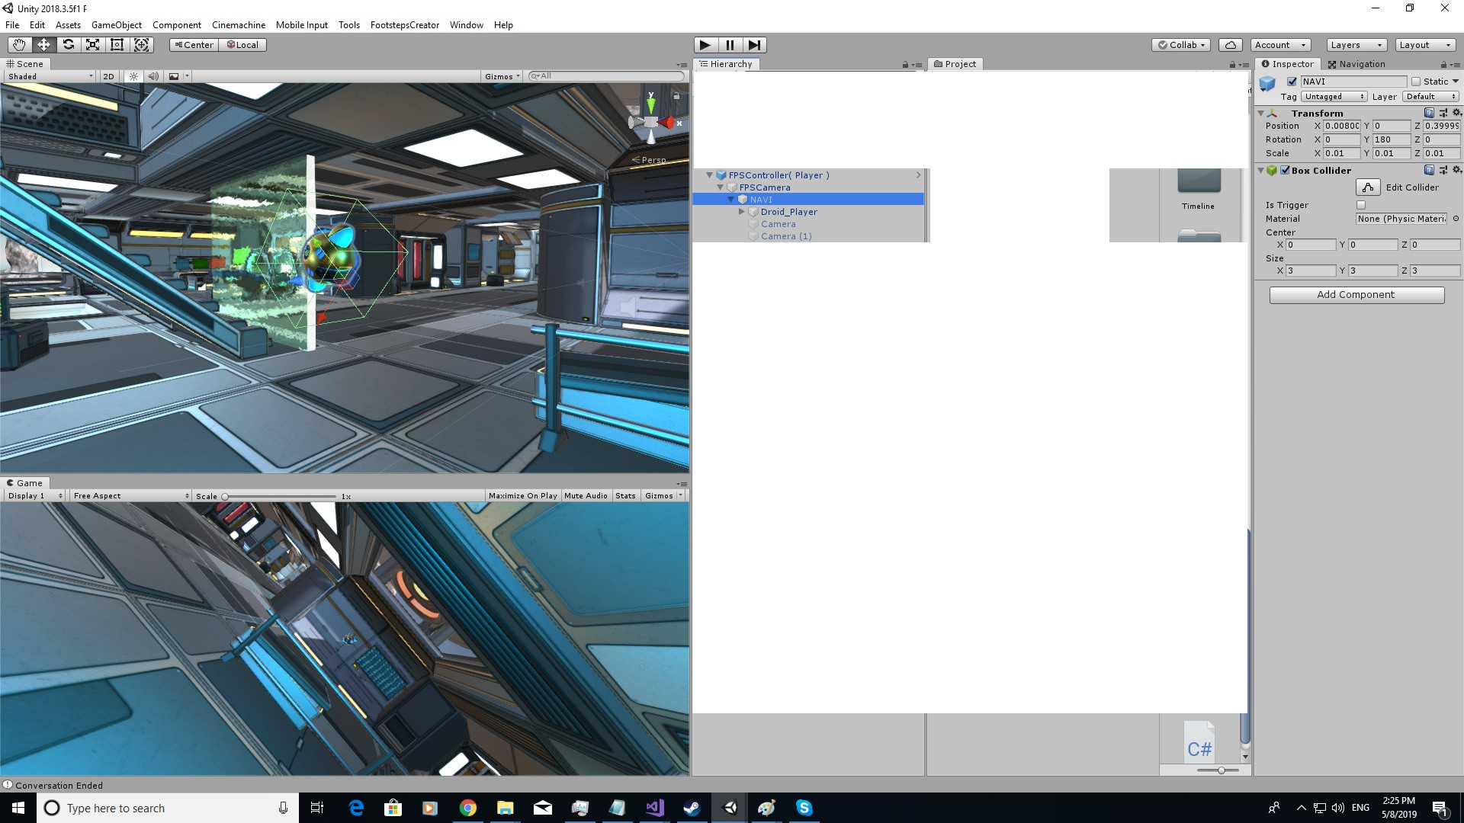The height and width of the screenshot is (823, 1464).
Task: Open the Tag dropdown showing Untagged
Action: point(1334,97)
